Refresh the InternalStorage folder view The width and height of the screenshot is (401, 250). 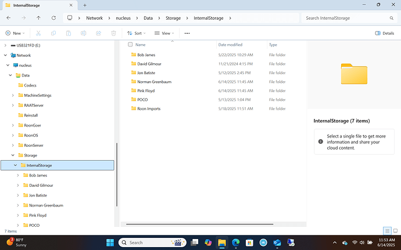click(53, 18)
